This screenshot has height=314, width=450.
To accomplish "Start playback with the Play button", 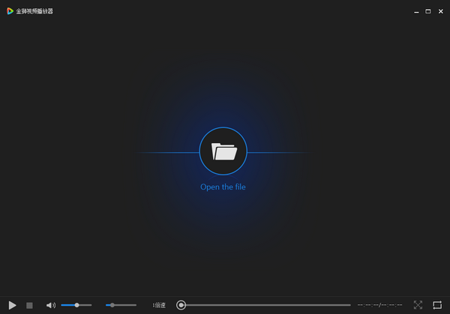I will (12, 305).
